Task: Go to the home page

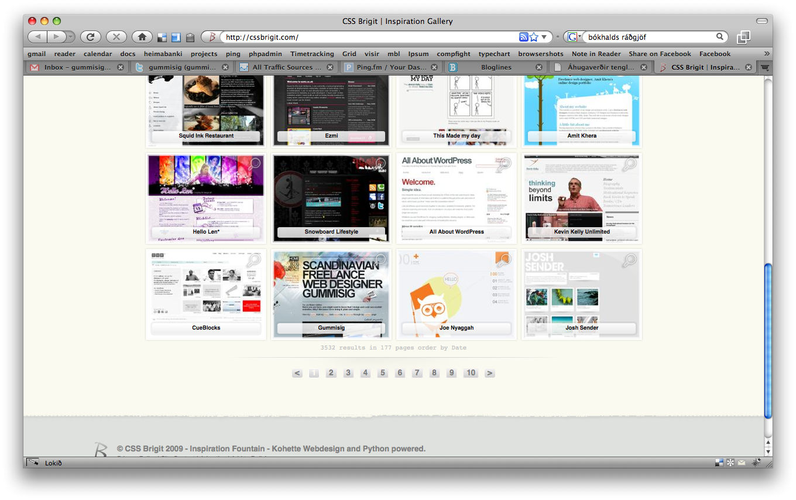Action: 142,37
